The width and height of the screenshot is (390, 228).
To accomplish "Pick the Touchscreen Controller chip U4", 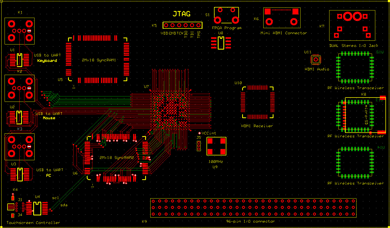I will coord(37,208).
